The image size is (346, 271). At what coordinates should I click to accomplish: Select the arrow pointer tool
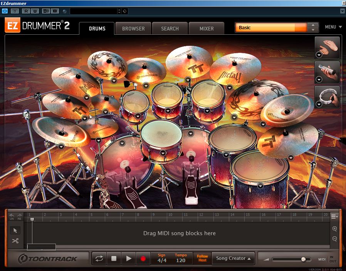tap(15, 231)
